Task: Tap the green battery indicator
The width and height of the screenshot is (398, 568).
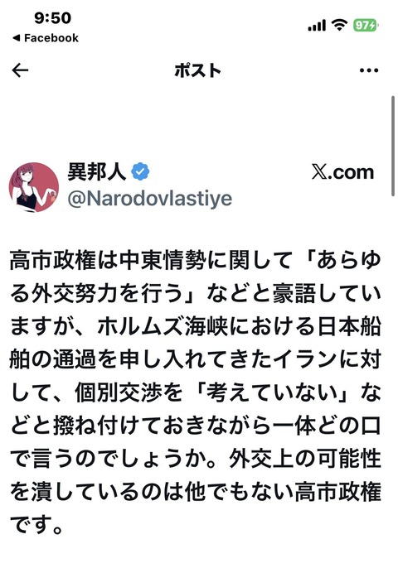Action: coord(366,25)
